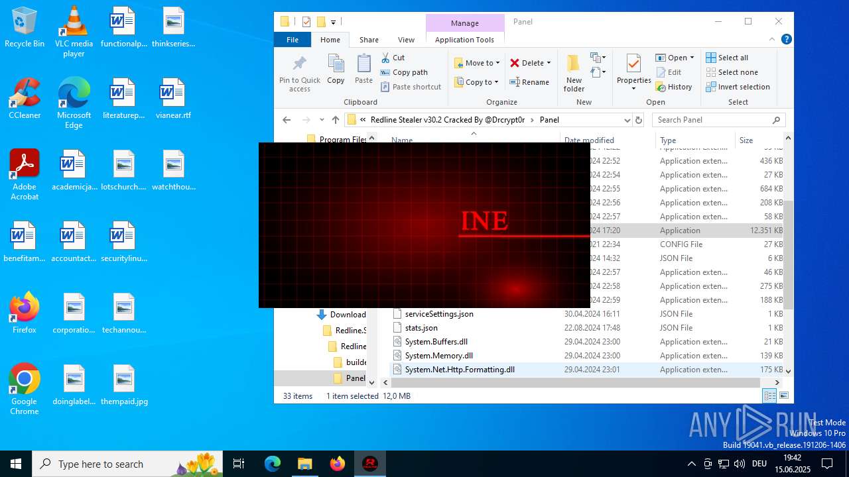Click Select none in ribbon
Screen dimensions: 849x477
pos(732,72)
